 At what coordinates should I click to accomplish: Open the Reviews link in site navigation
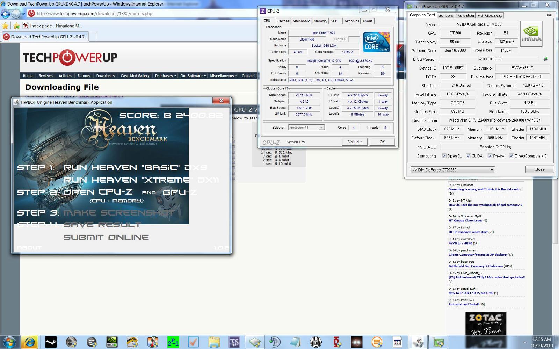[45, 76]
